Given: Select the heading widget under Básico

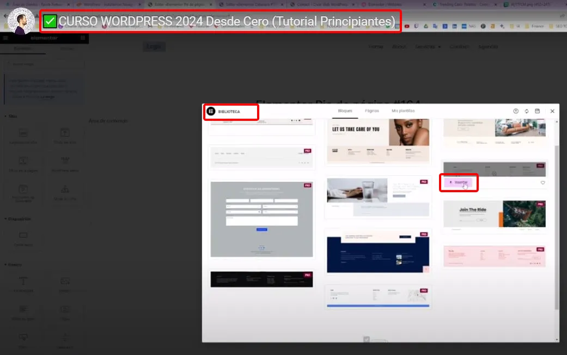Looking at the screenshot, I should pos(23,284).
